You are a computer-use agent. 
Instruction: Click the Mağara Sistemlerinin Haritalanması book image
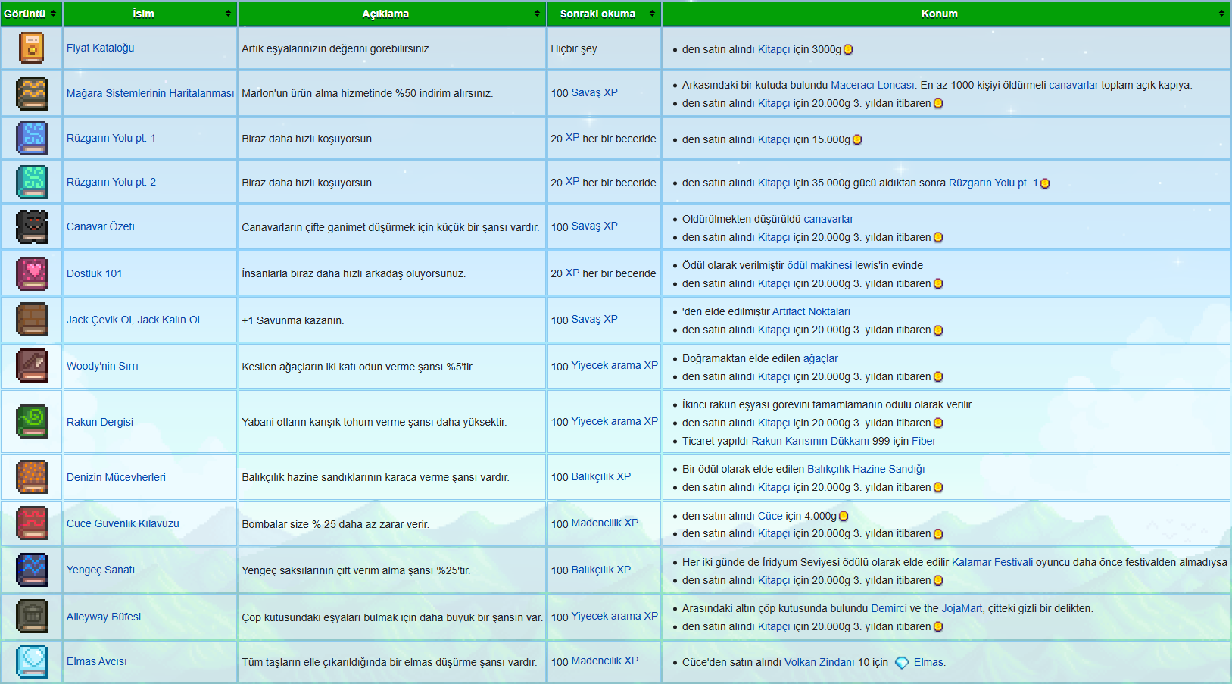tap(32, 93)
